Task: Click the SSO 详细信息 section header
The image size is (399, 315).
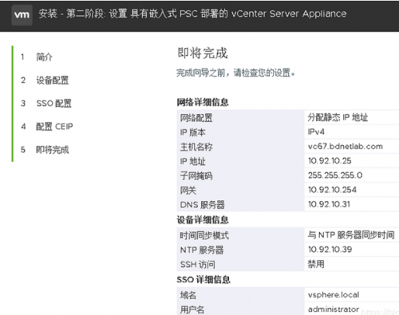Action: pyautogui.click(x=203, y=279)
